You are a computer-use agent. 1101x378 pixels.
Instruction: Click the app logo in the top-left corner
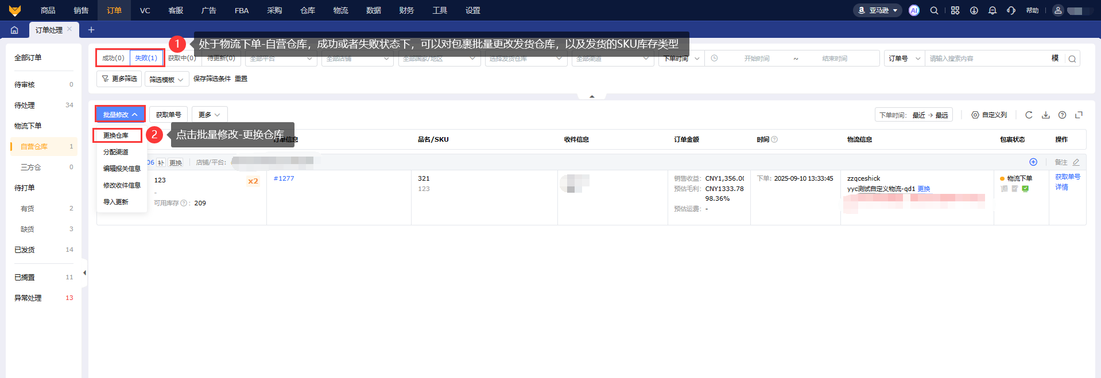[x=15, y=10]
